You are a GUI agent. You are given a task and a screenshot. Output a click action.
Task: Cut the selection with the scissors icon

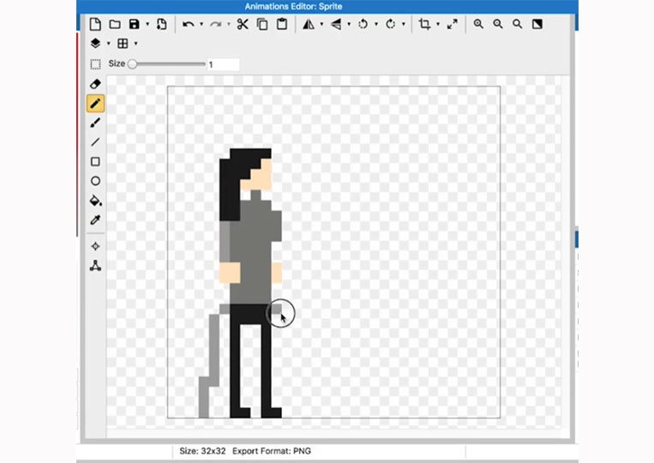pos(243,24)
